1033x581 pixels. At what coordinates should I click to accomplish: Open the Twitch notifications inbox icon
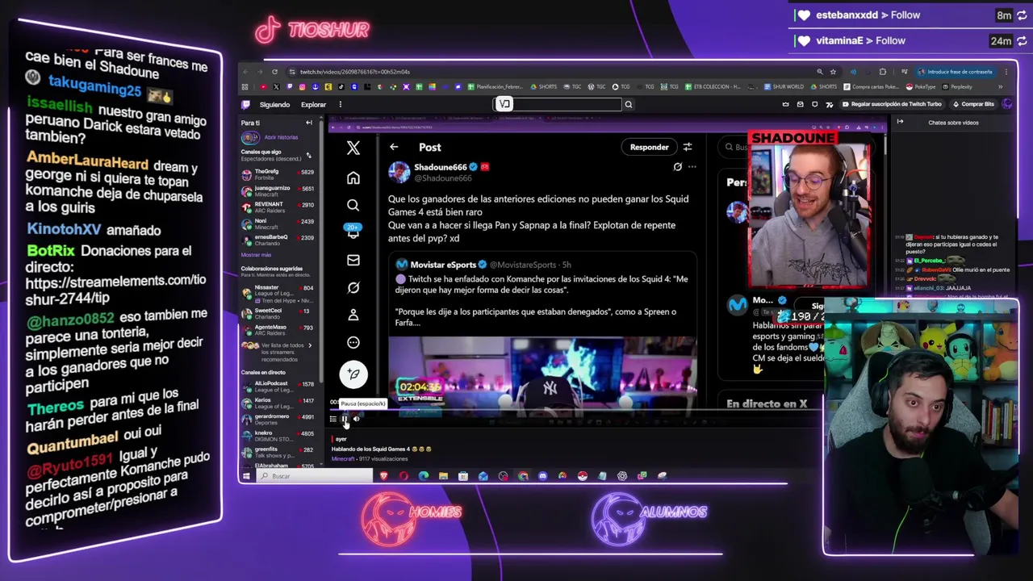coord(800,104)
